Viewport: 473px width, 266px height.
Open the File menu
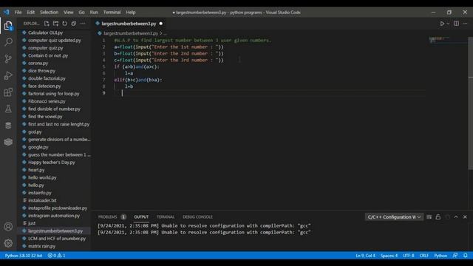(18, 13)
